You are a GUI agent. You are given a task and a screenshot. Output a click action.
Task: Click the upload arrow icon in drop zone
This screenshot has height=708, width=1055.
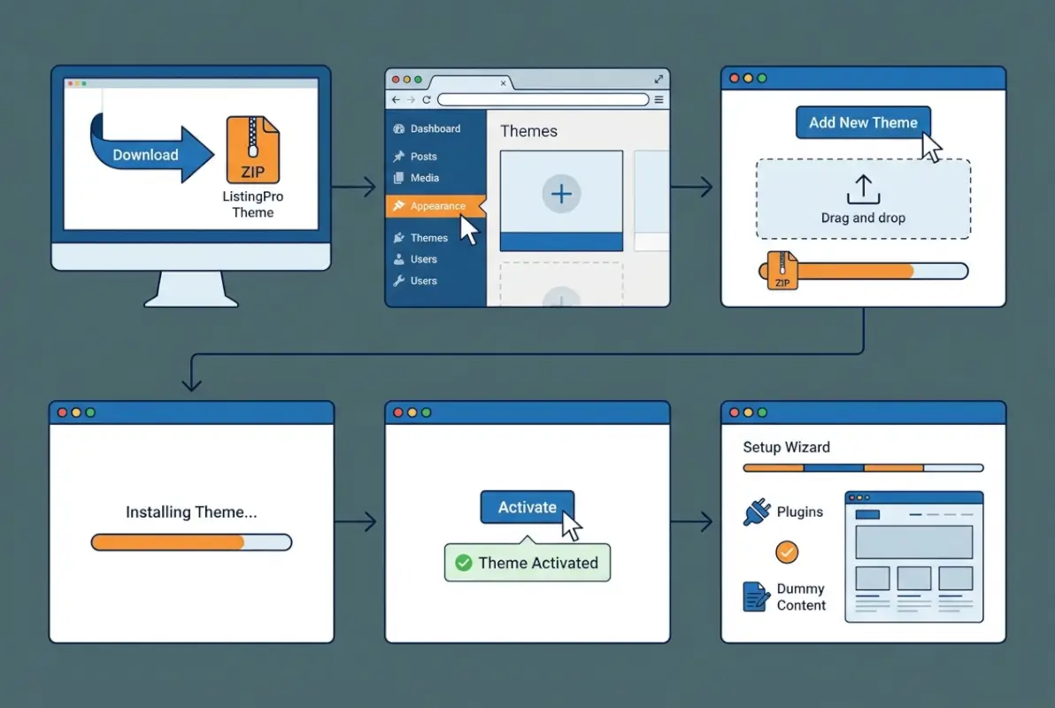(862, 189)
